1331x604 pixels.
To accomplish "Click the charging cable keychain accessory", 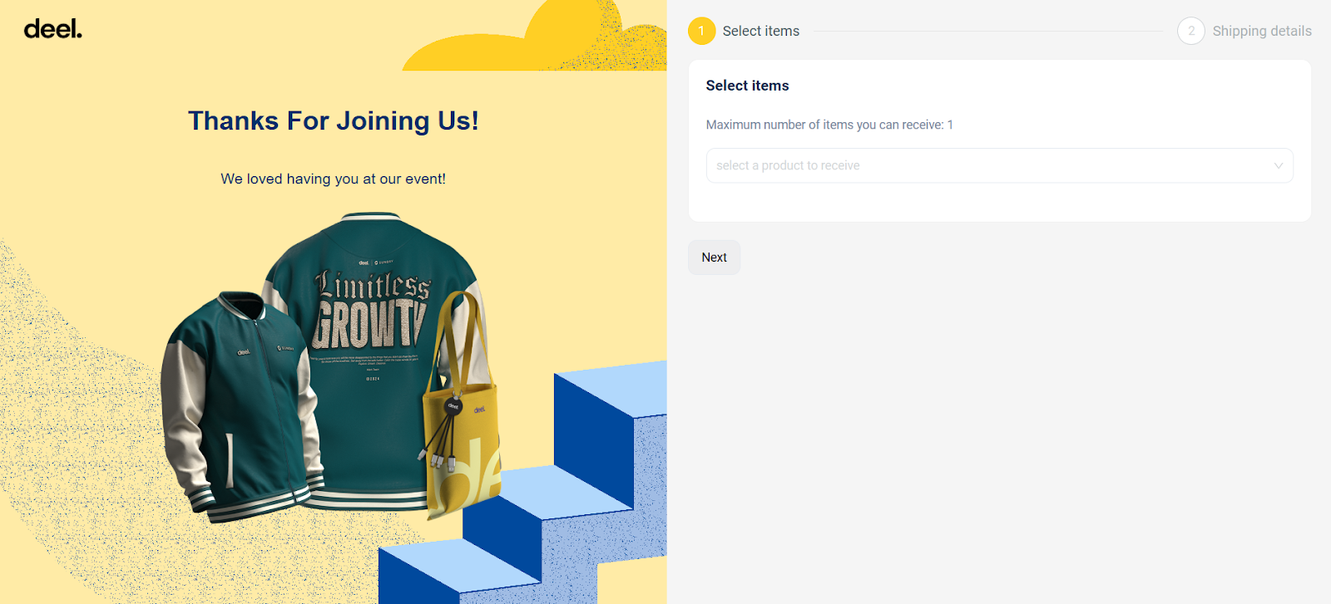I will click(x=441, y=432).
